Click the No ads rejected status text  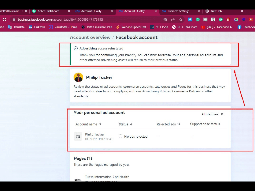pyautogui.click(x=136, y=137)
